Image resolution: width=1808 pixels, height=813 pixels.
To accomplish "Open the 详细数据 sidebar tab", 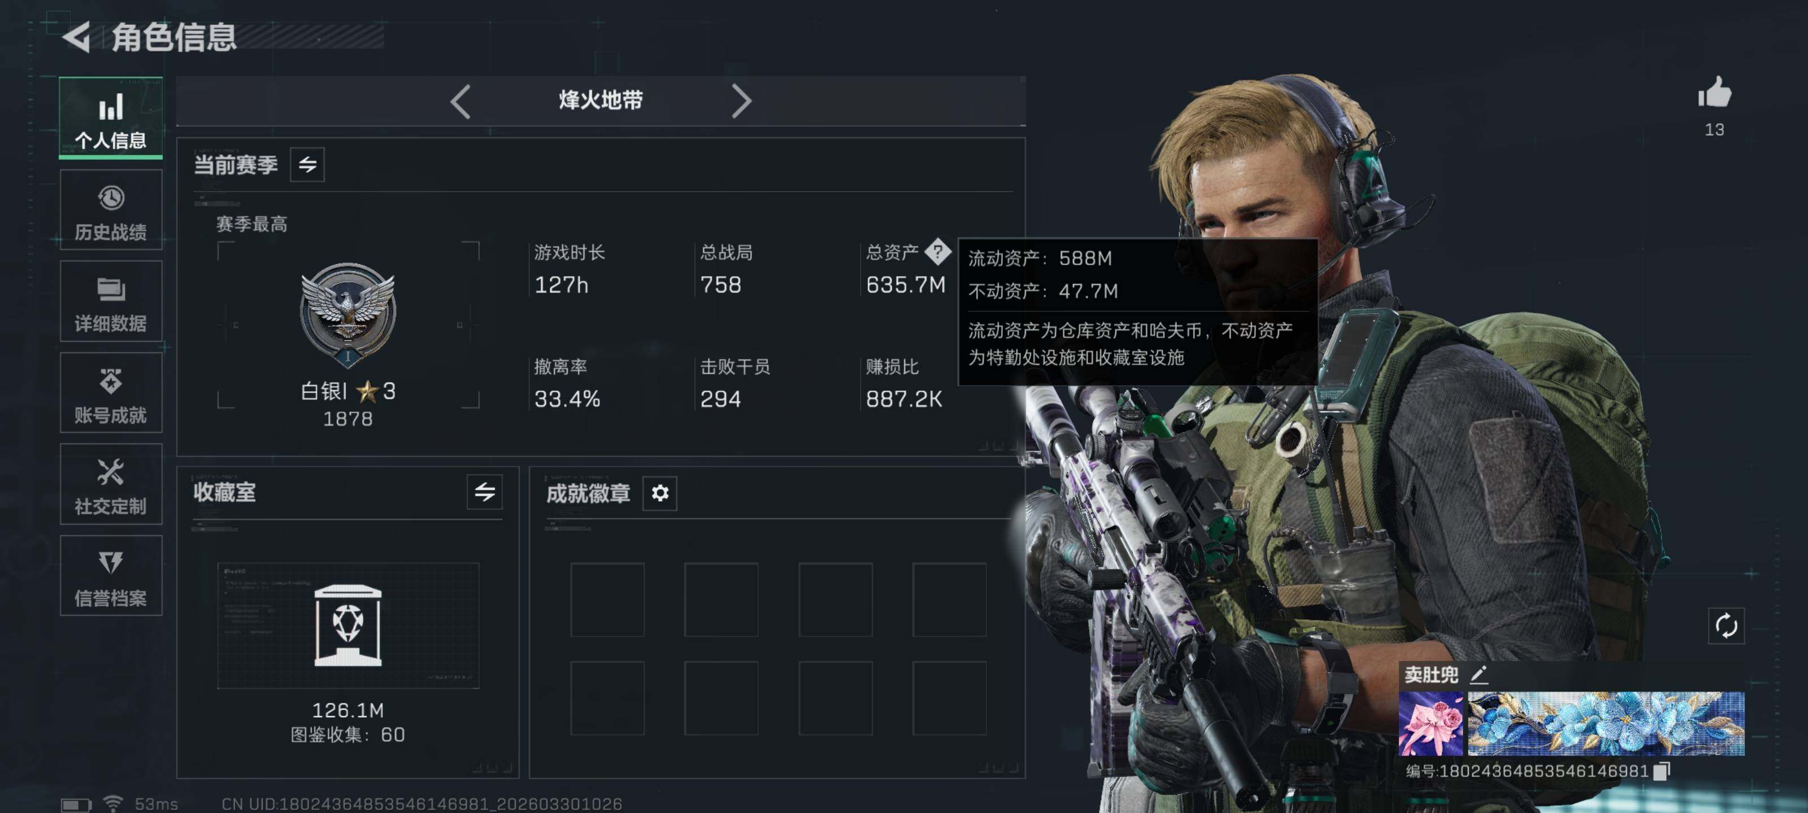I will pyautogui.click(x=111, y=301).
